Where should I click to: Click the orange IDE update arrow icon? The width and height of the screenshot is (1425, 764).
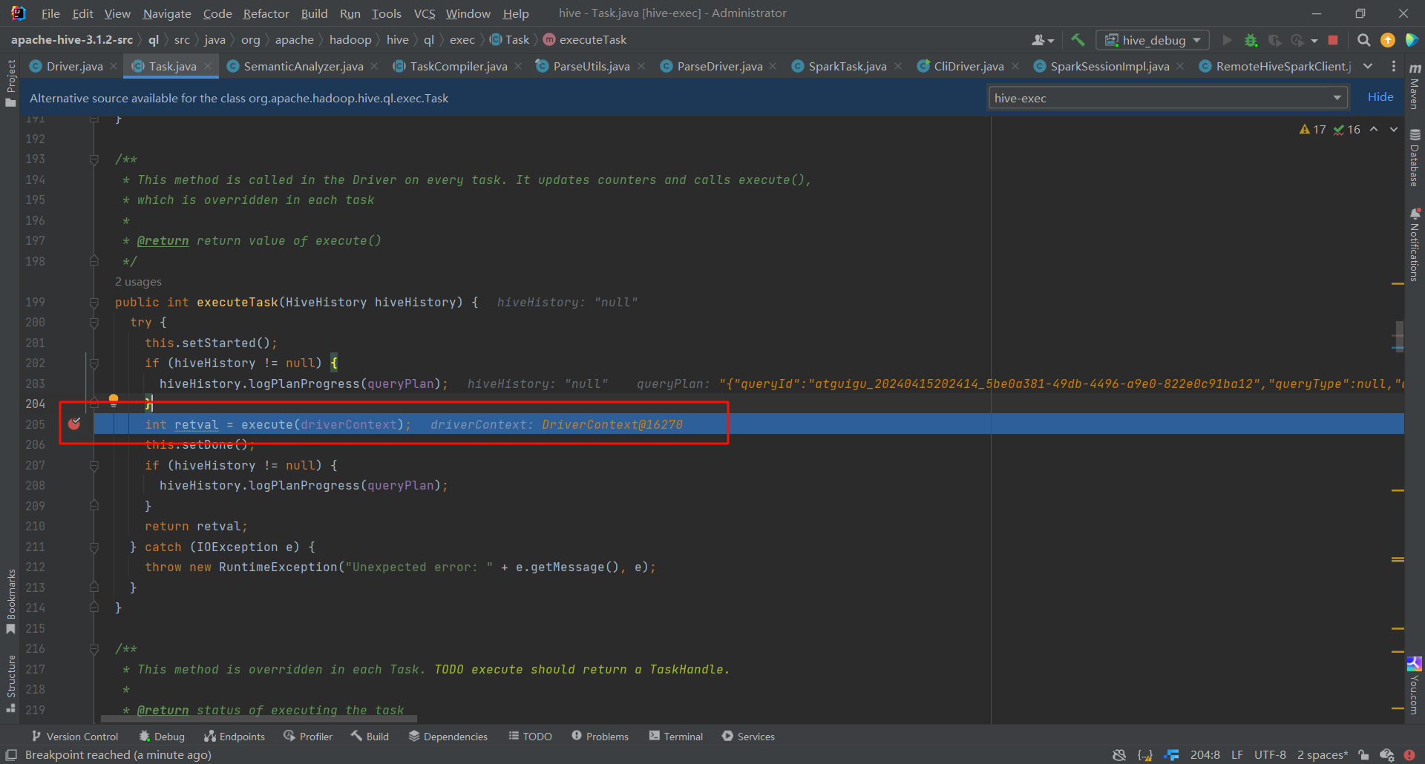1387,40
